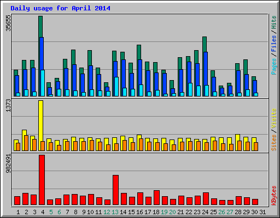Click day label 24 on the x-axis
This screenshot has height=218, width=280.
click(205, 212)
